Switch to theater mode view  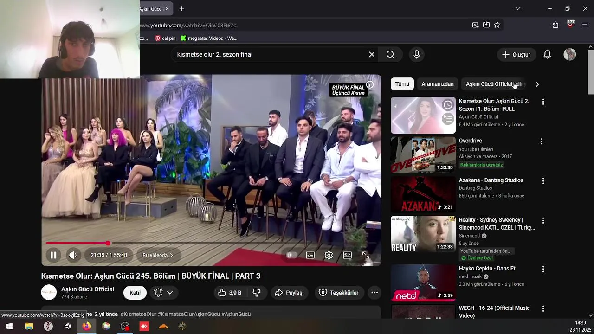pyautogui.click(x=347, y=255)
